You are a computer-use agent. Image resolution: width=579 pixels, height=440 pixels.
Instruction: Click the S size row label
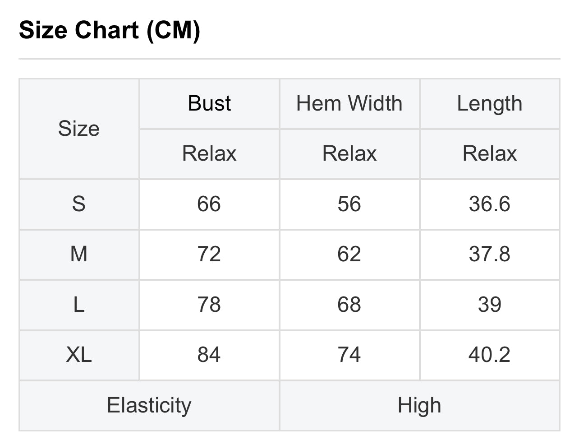pyautogui.click(x=78, y=204)
